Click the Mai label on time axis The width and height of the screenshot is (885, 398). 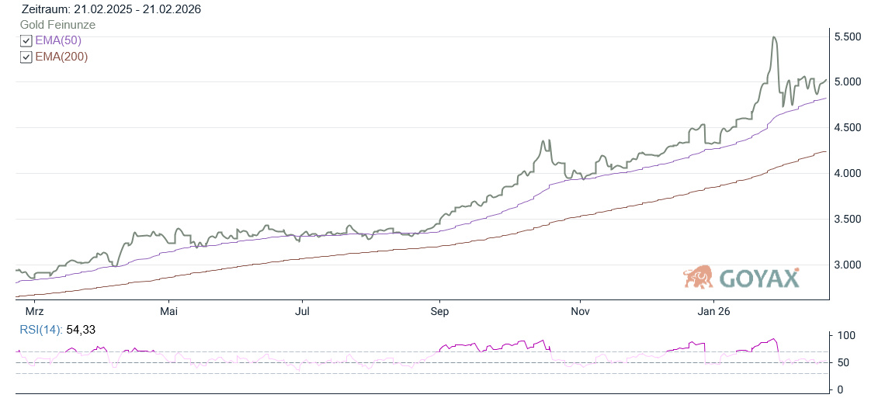[168, 311]
